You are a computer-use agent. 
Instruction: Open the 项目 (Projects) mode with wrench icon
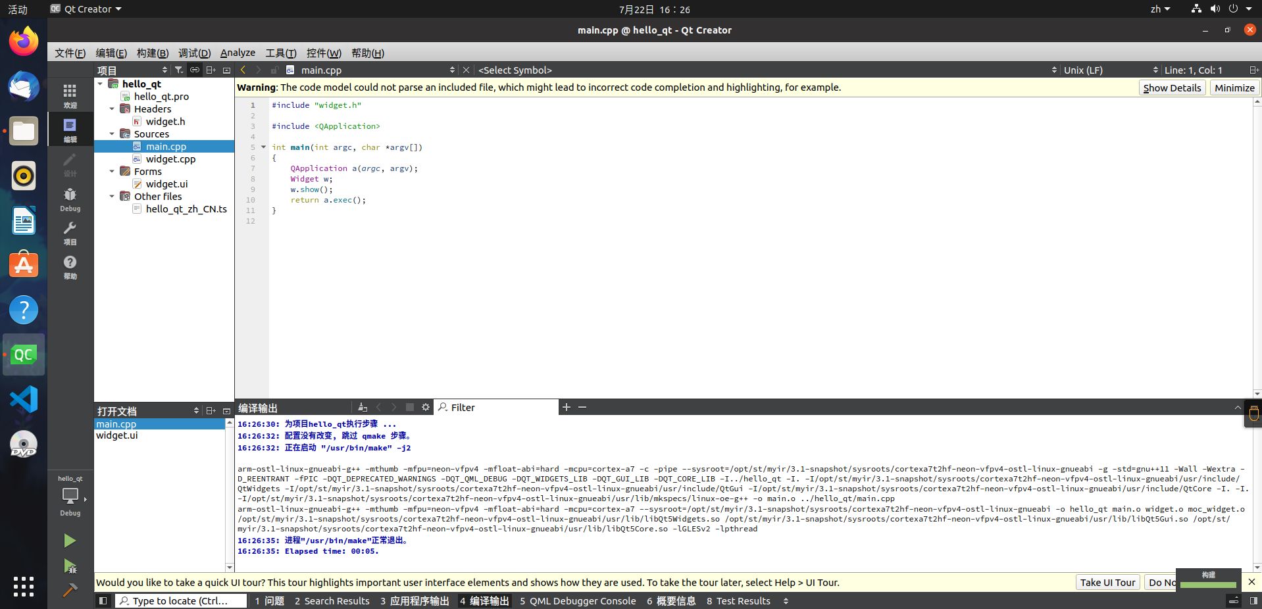click(70, 233)
